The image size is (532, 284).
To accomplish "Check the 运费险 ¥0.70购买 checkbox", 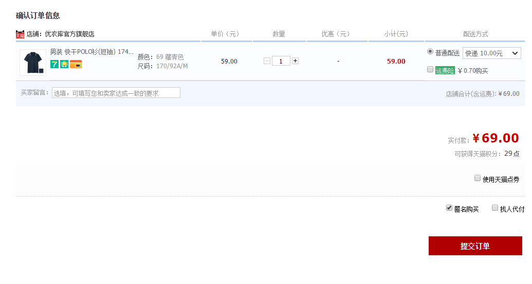I will [430, 69].
